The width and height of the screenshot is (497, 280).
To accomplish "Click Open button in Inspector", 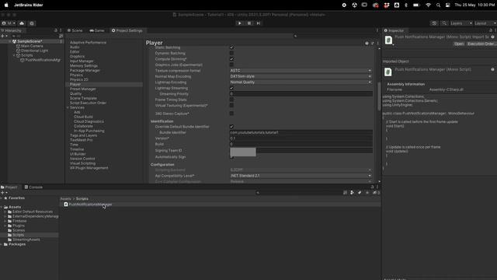I will (x=459, y=44).
